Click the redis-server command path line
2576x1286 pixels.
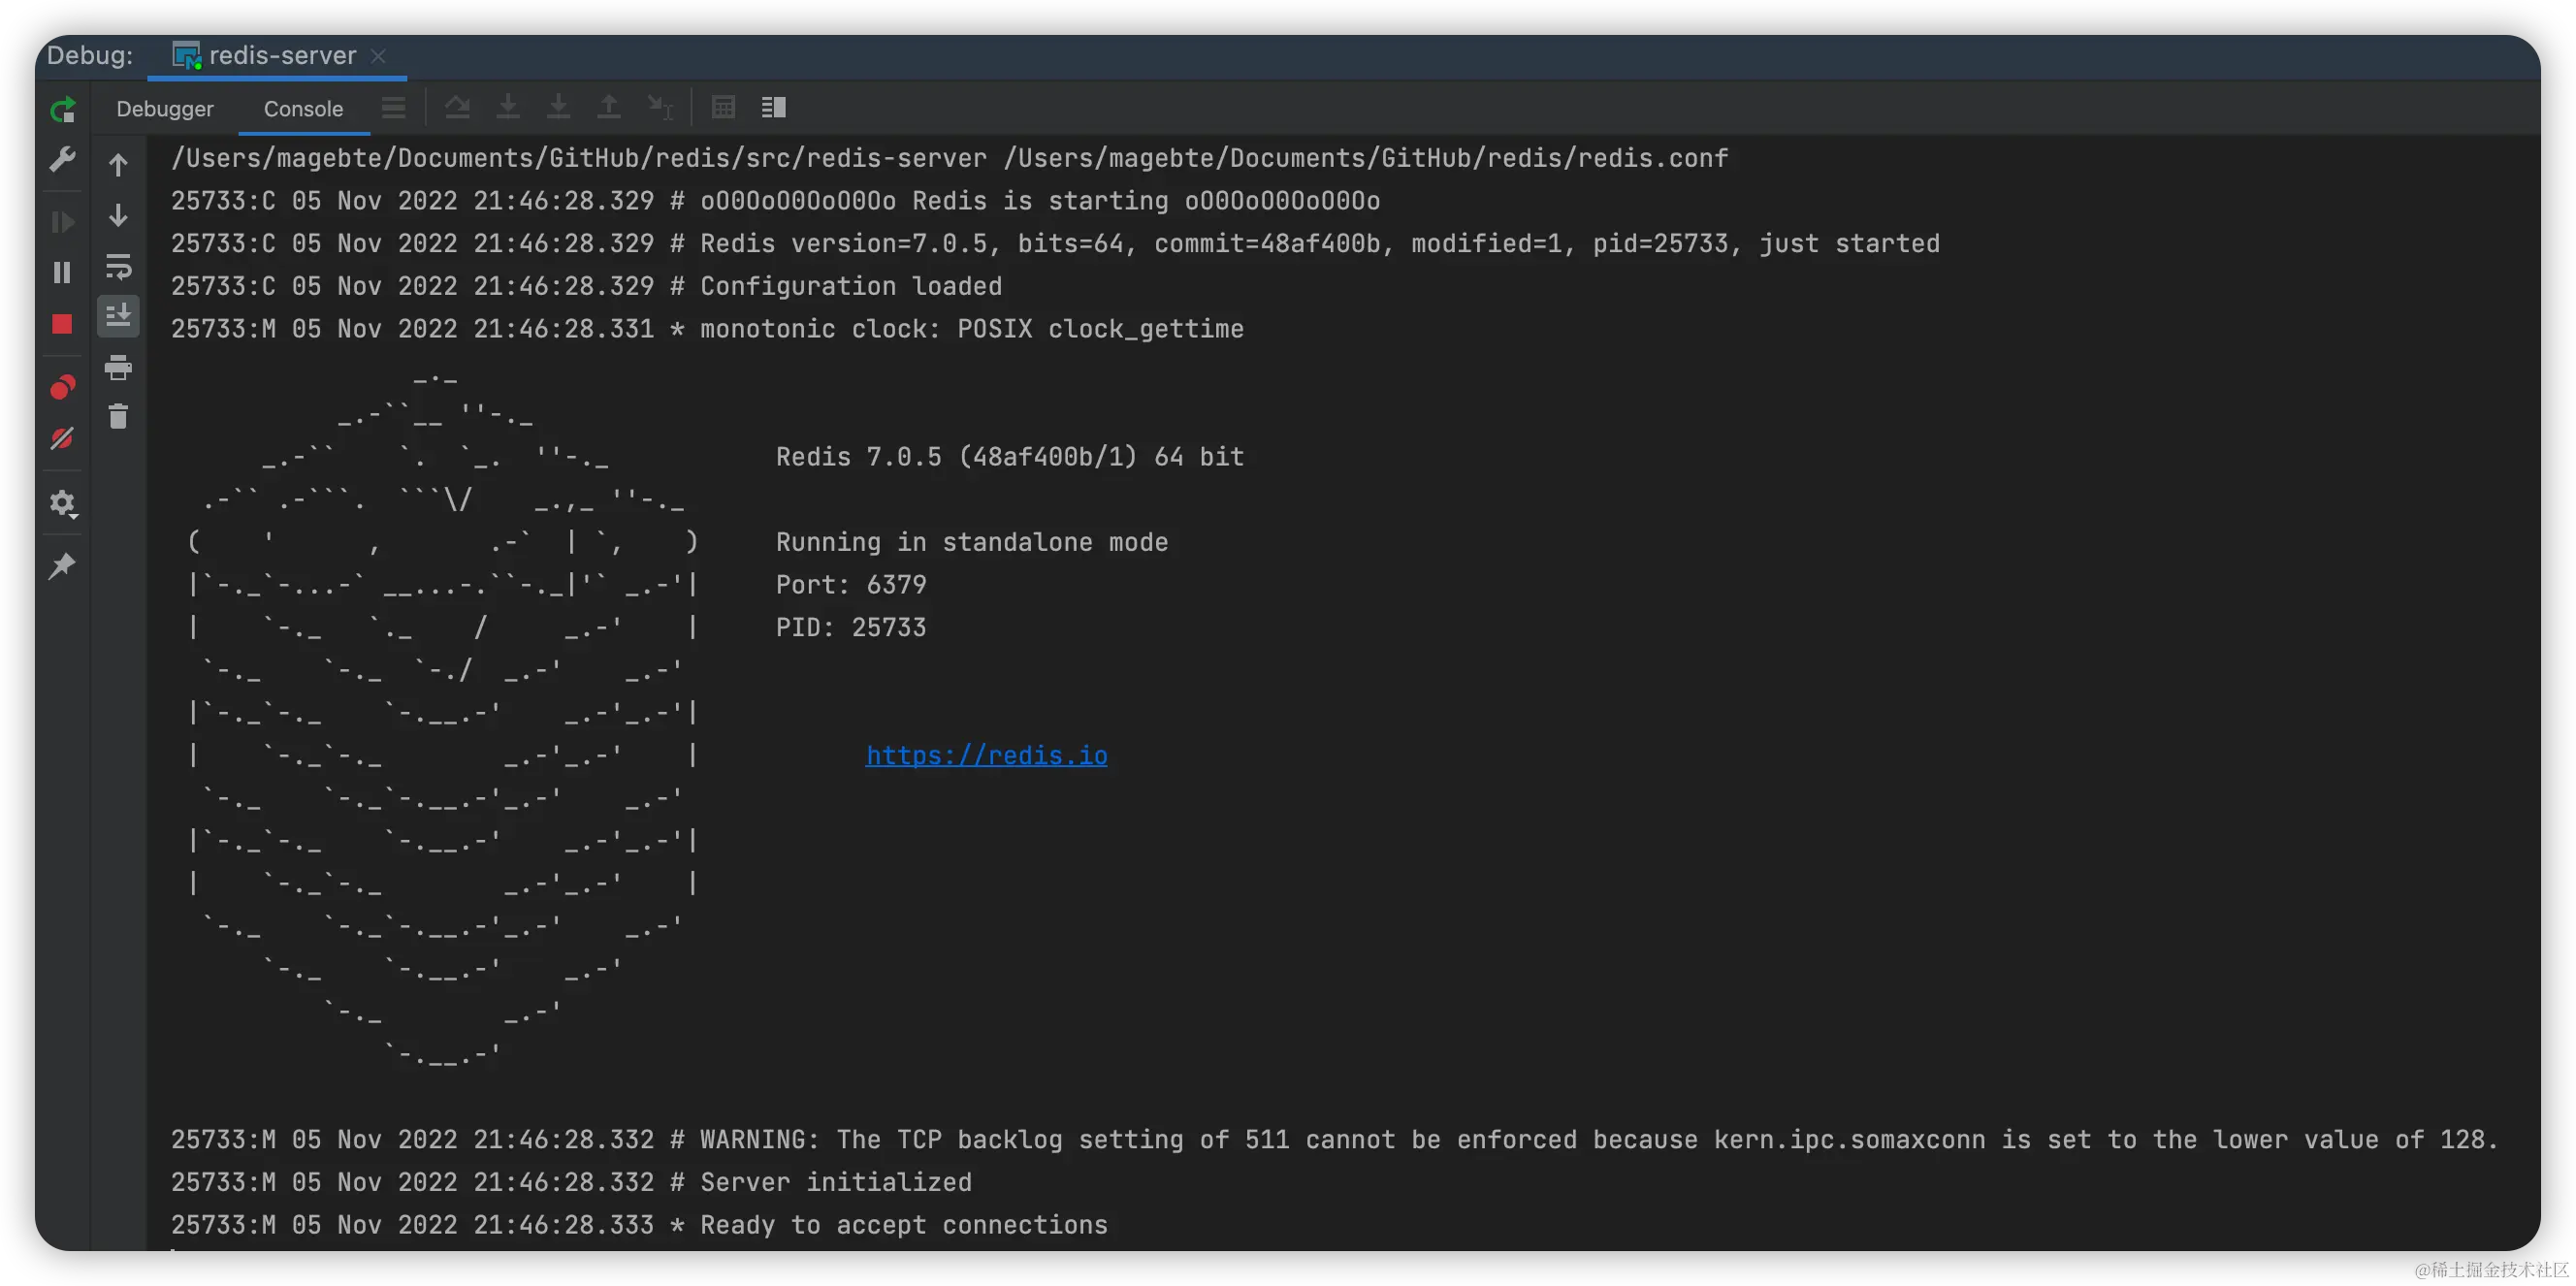(x=949, y=159)
